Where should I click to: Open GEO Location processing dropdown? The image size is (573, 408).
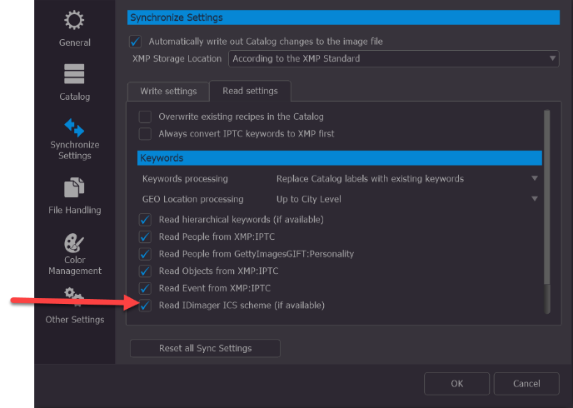407,199
